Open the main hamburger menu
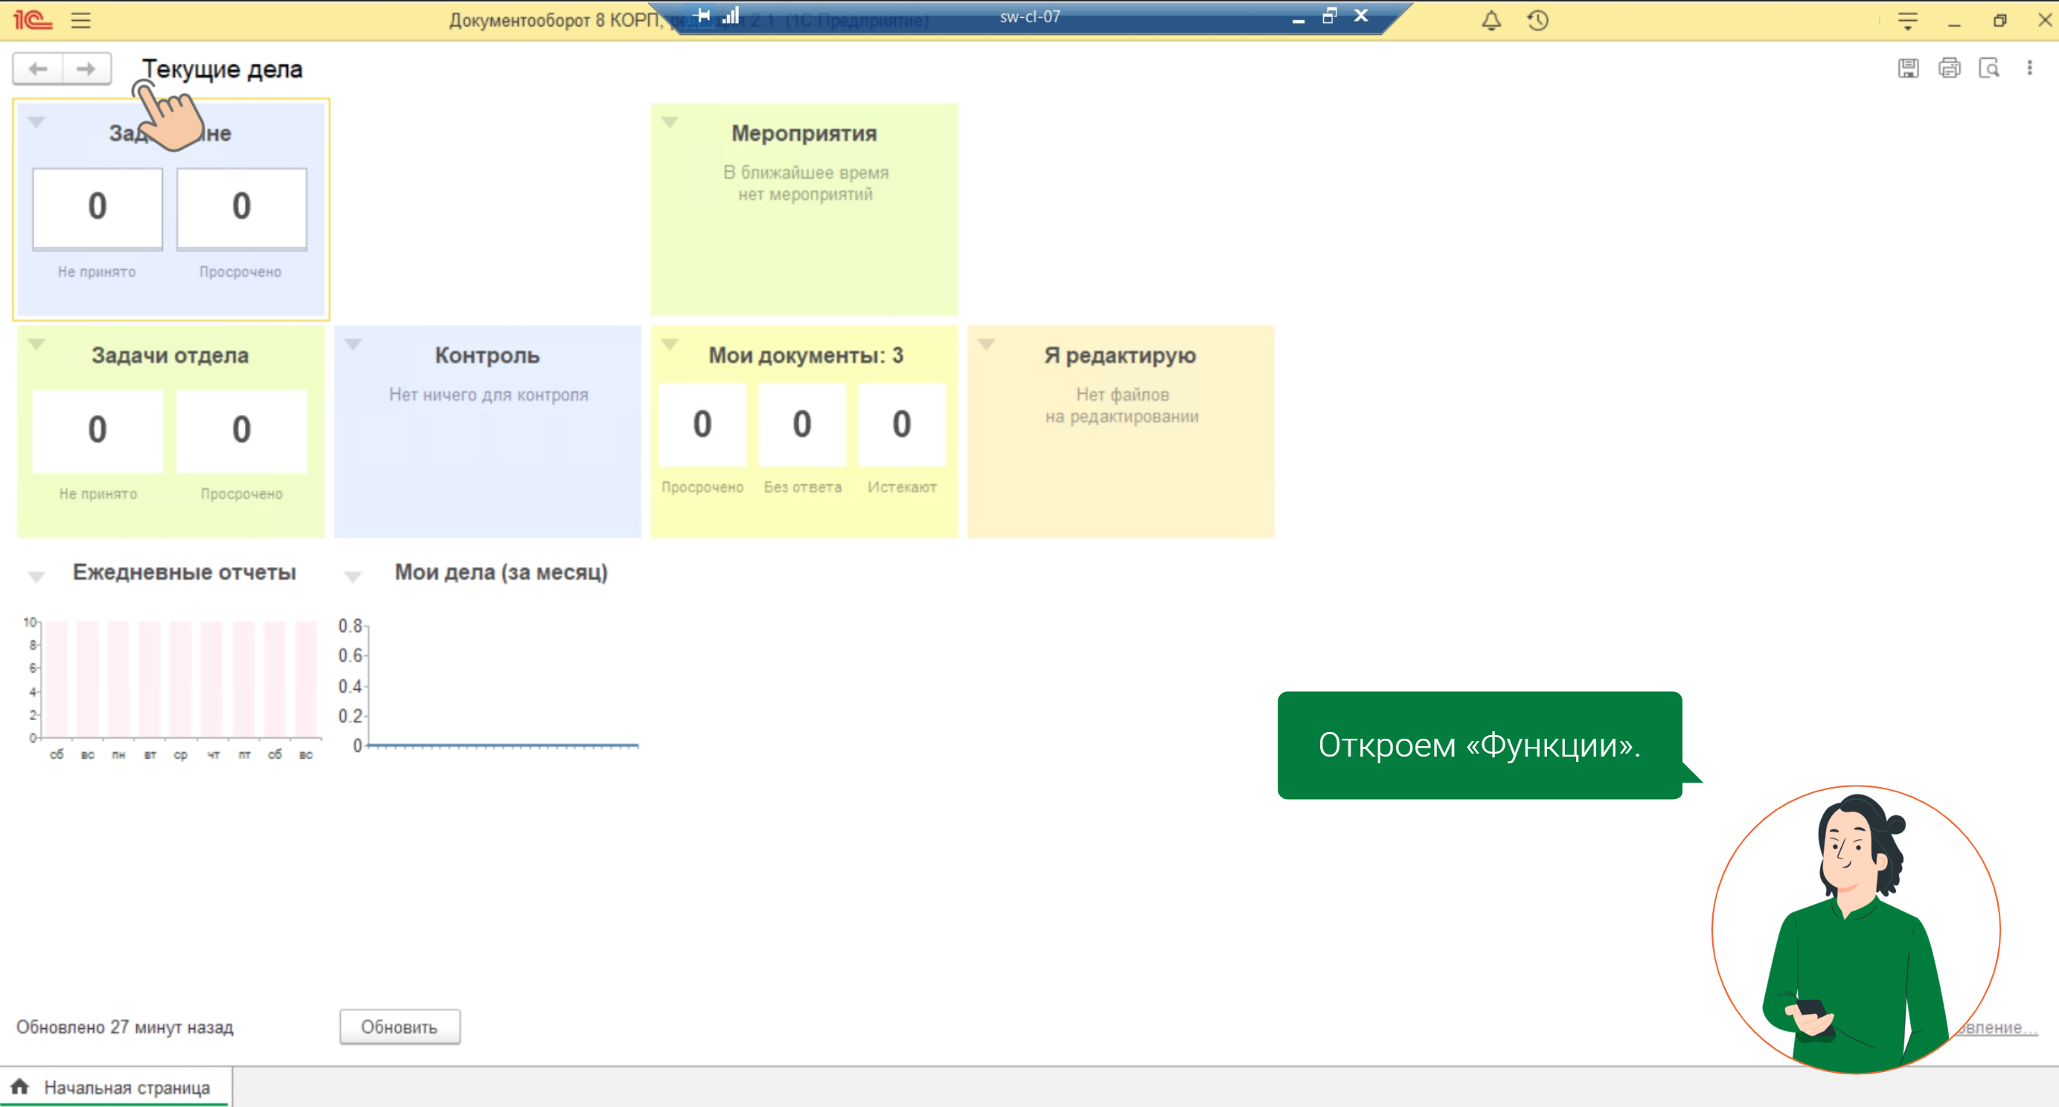The width and height of the screenshot is (2059, 1107). [x=80, y=21]
